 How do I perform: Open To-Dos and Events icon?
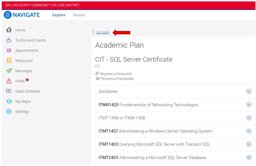point(9,40)
